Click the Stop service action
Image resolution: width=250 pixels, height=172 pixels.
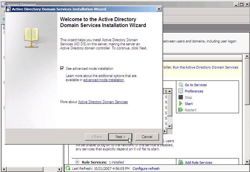[188, 97]
